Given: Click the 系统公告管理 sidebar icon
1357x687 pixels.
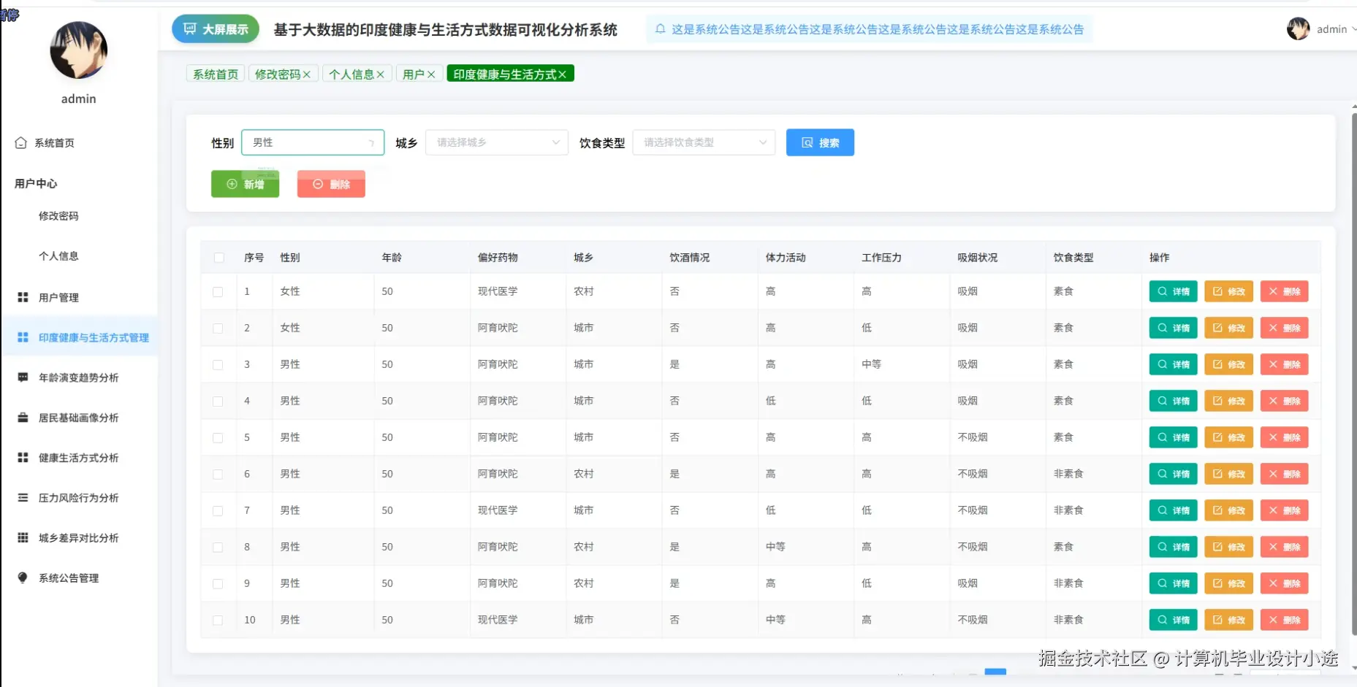Looking at the screenshot, I should tap(22, 577).
